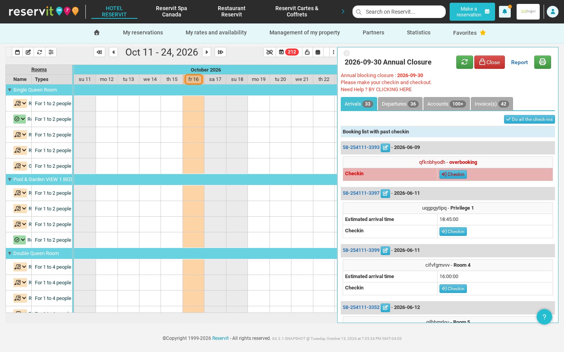The width and height of the screenshot is (564, 352).
Task: Click the broken link icon in toolbar
Action: click(x=269, y=52)
